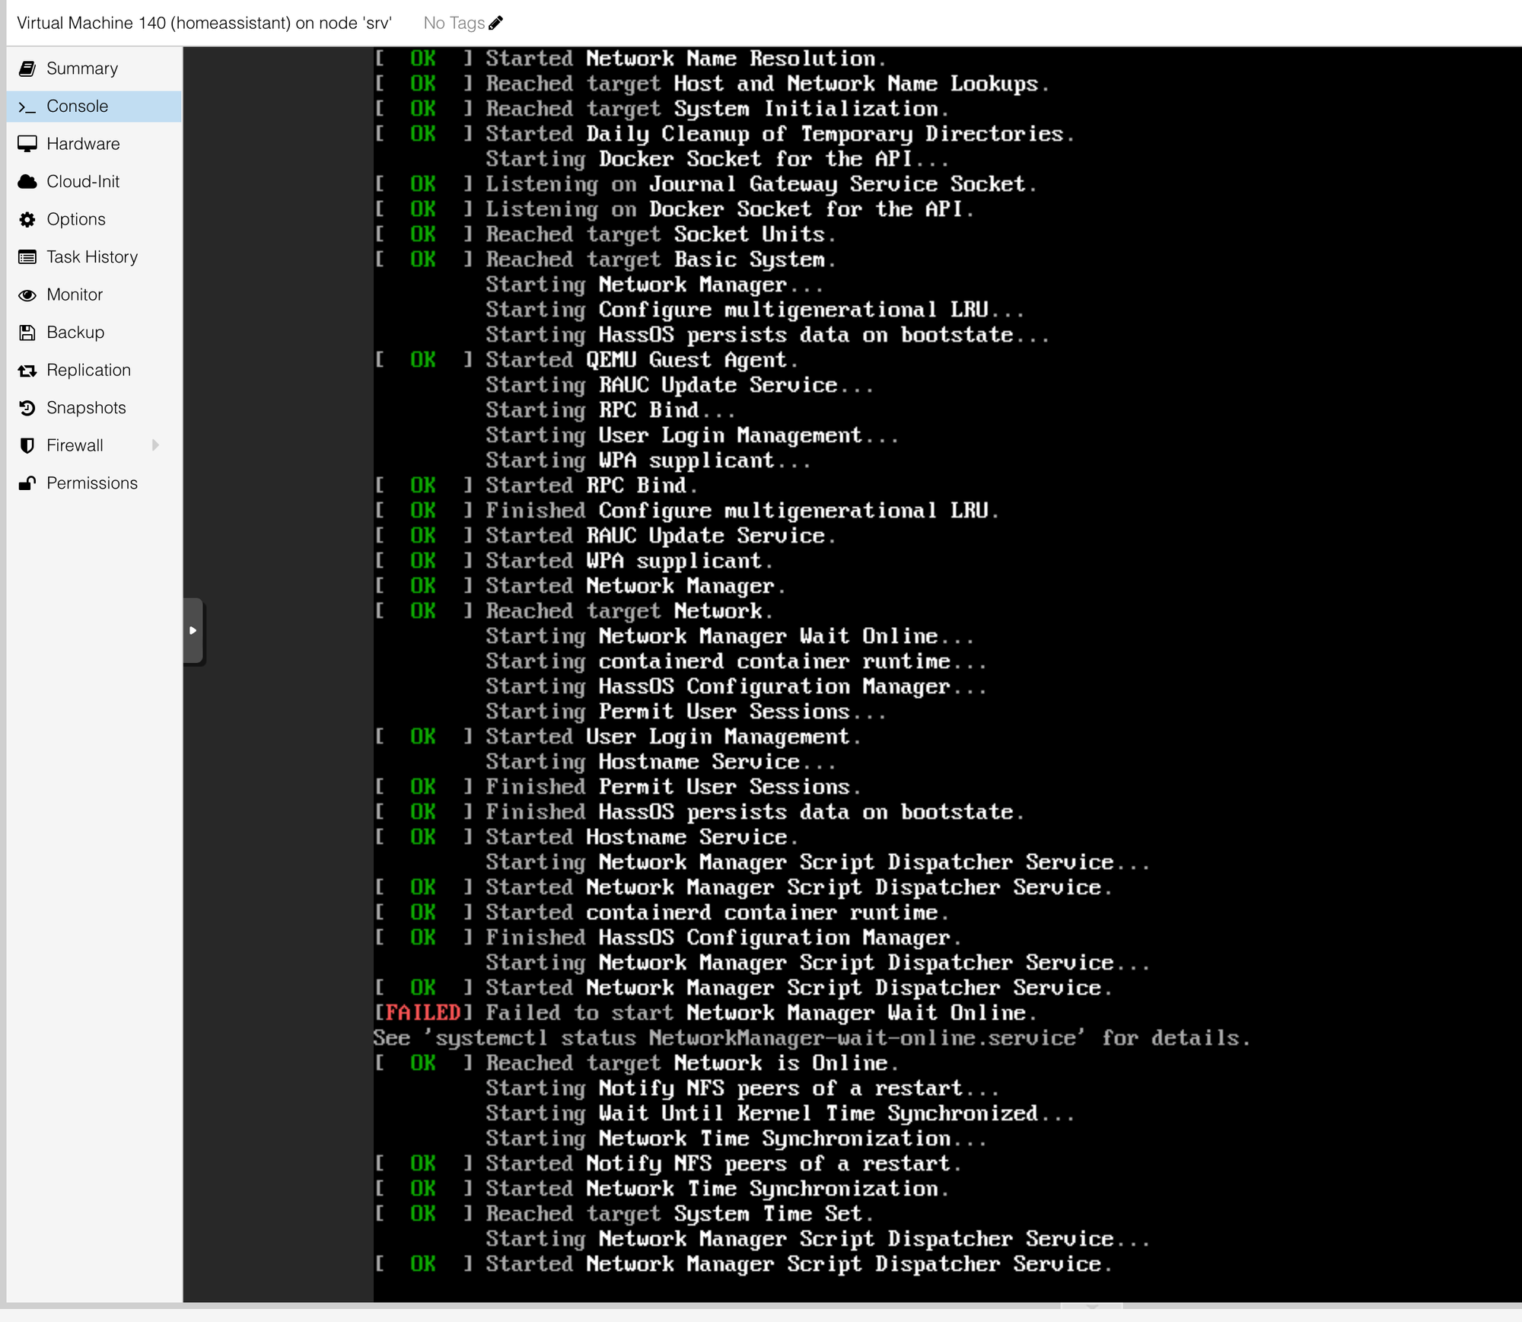Screen dimensions: 1522x1322
Task: Click the Summary book icon
Action: [x=27, y=68]
